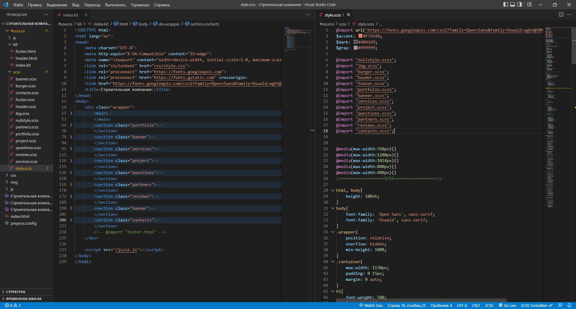Click the feedback icon in status bar
Screen dimensions: 576x309
pos(560,305)
